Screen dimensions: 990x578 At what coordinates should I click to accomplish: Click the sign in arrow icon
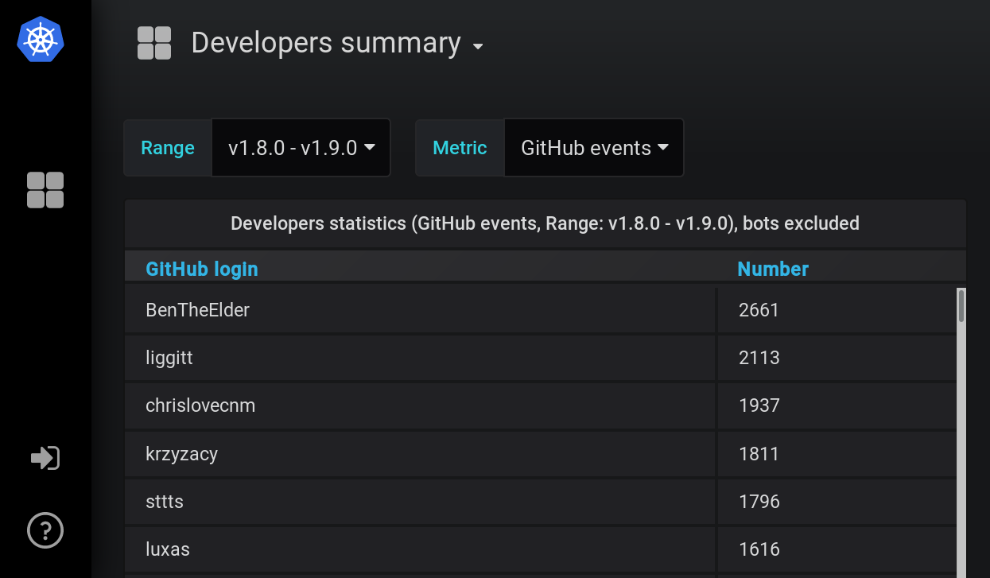coord(45,458)
